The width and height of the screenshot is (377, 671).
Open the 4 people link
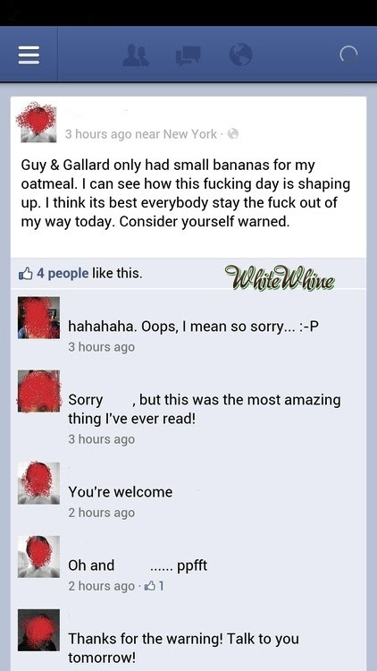[x=63, y=273]
